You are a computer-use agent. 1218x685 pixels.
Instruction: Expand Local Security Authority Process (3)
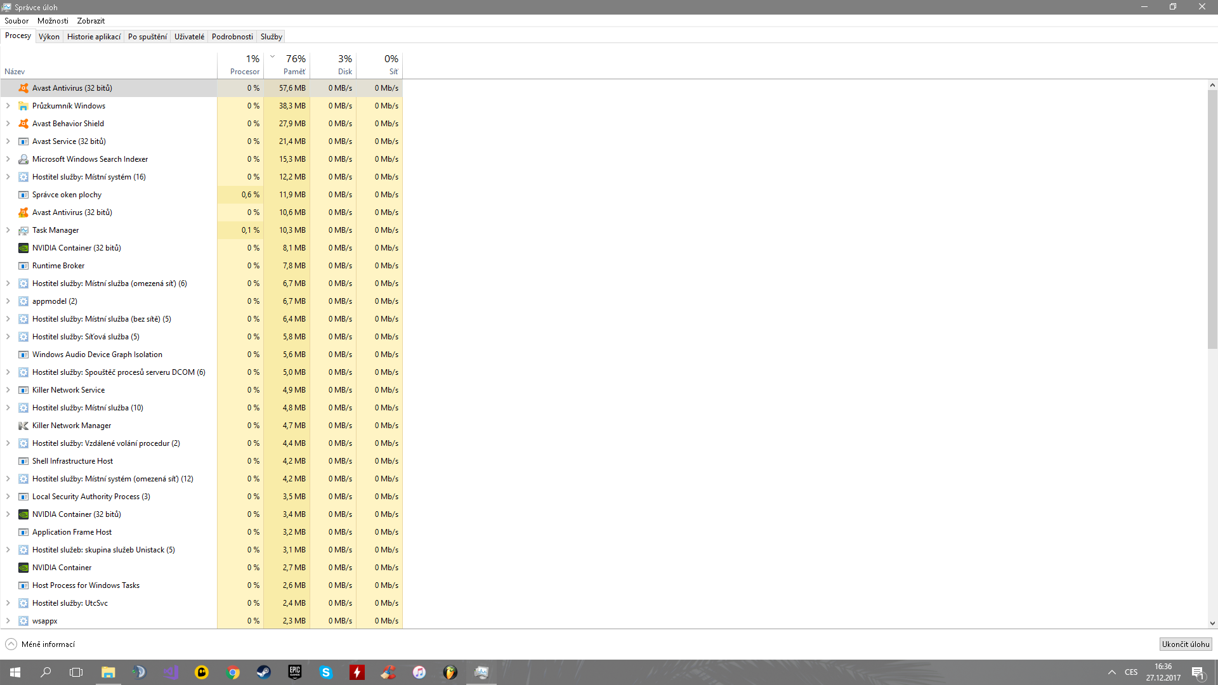[8, 497]
